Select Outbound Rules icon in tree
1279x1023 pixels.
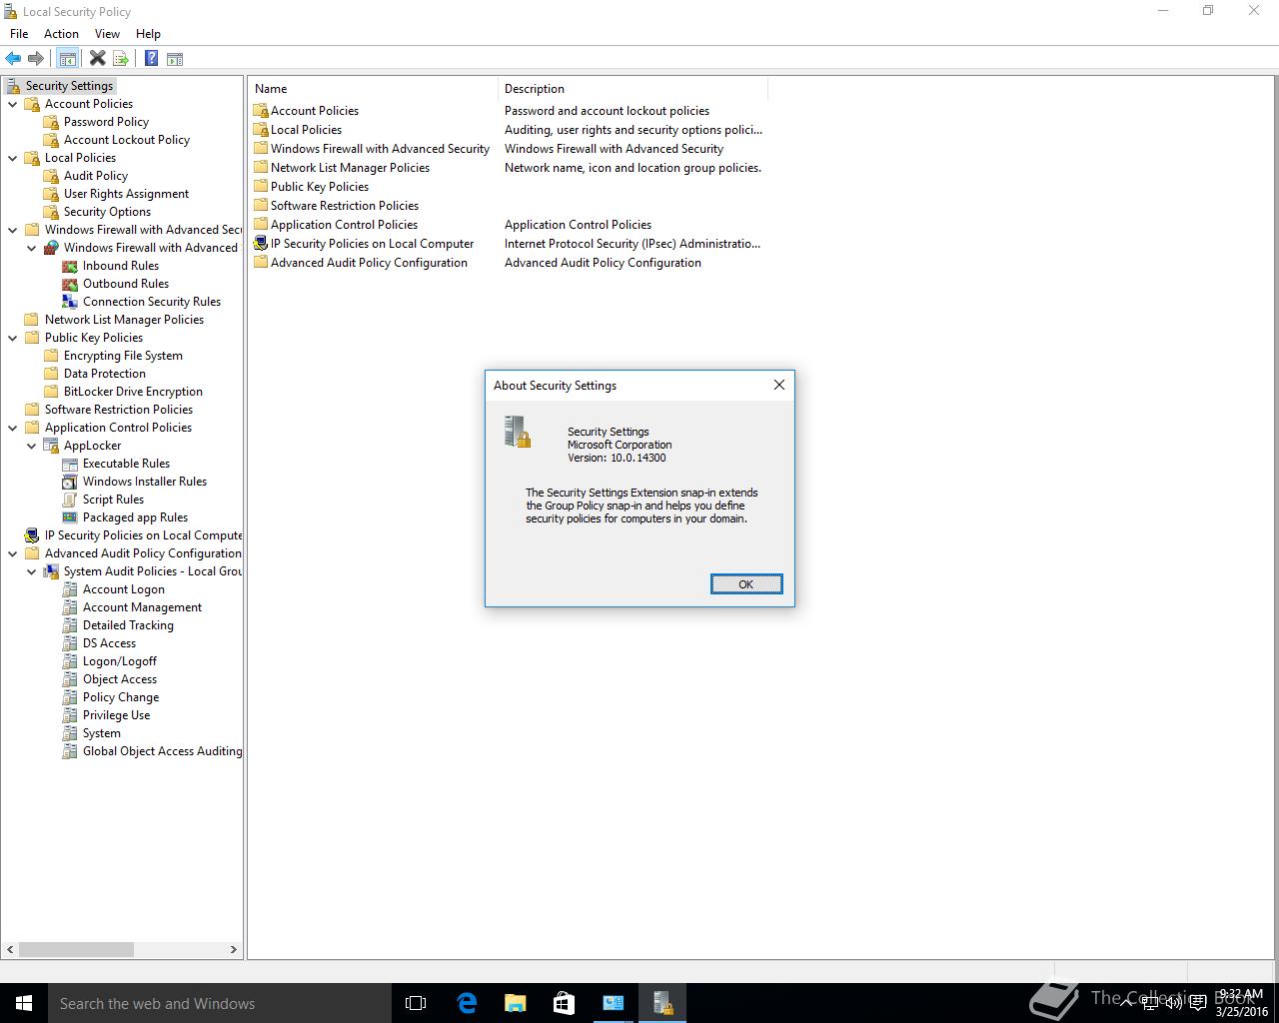pyautogui.click(x=70, y=284)
